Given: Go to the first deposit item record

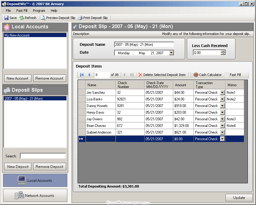Looking at the screenshot, I should pyautogui.click(x=82, y=75).
